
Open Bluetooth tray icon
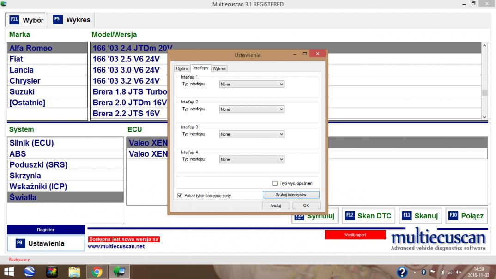coord(423,272)
